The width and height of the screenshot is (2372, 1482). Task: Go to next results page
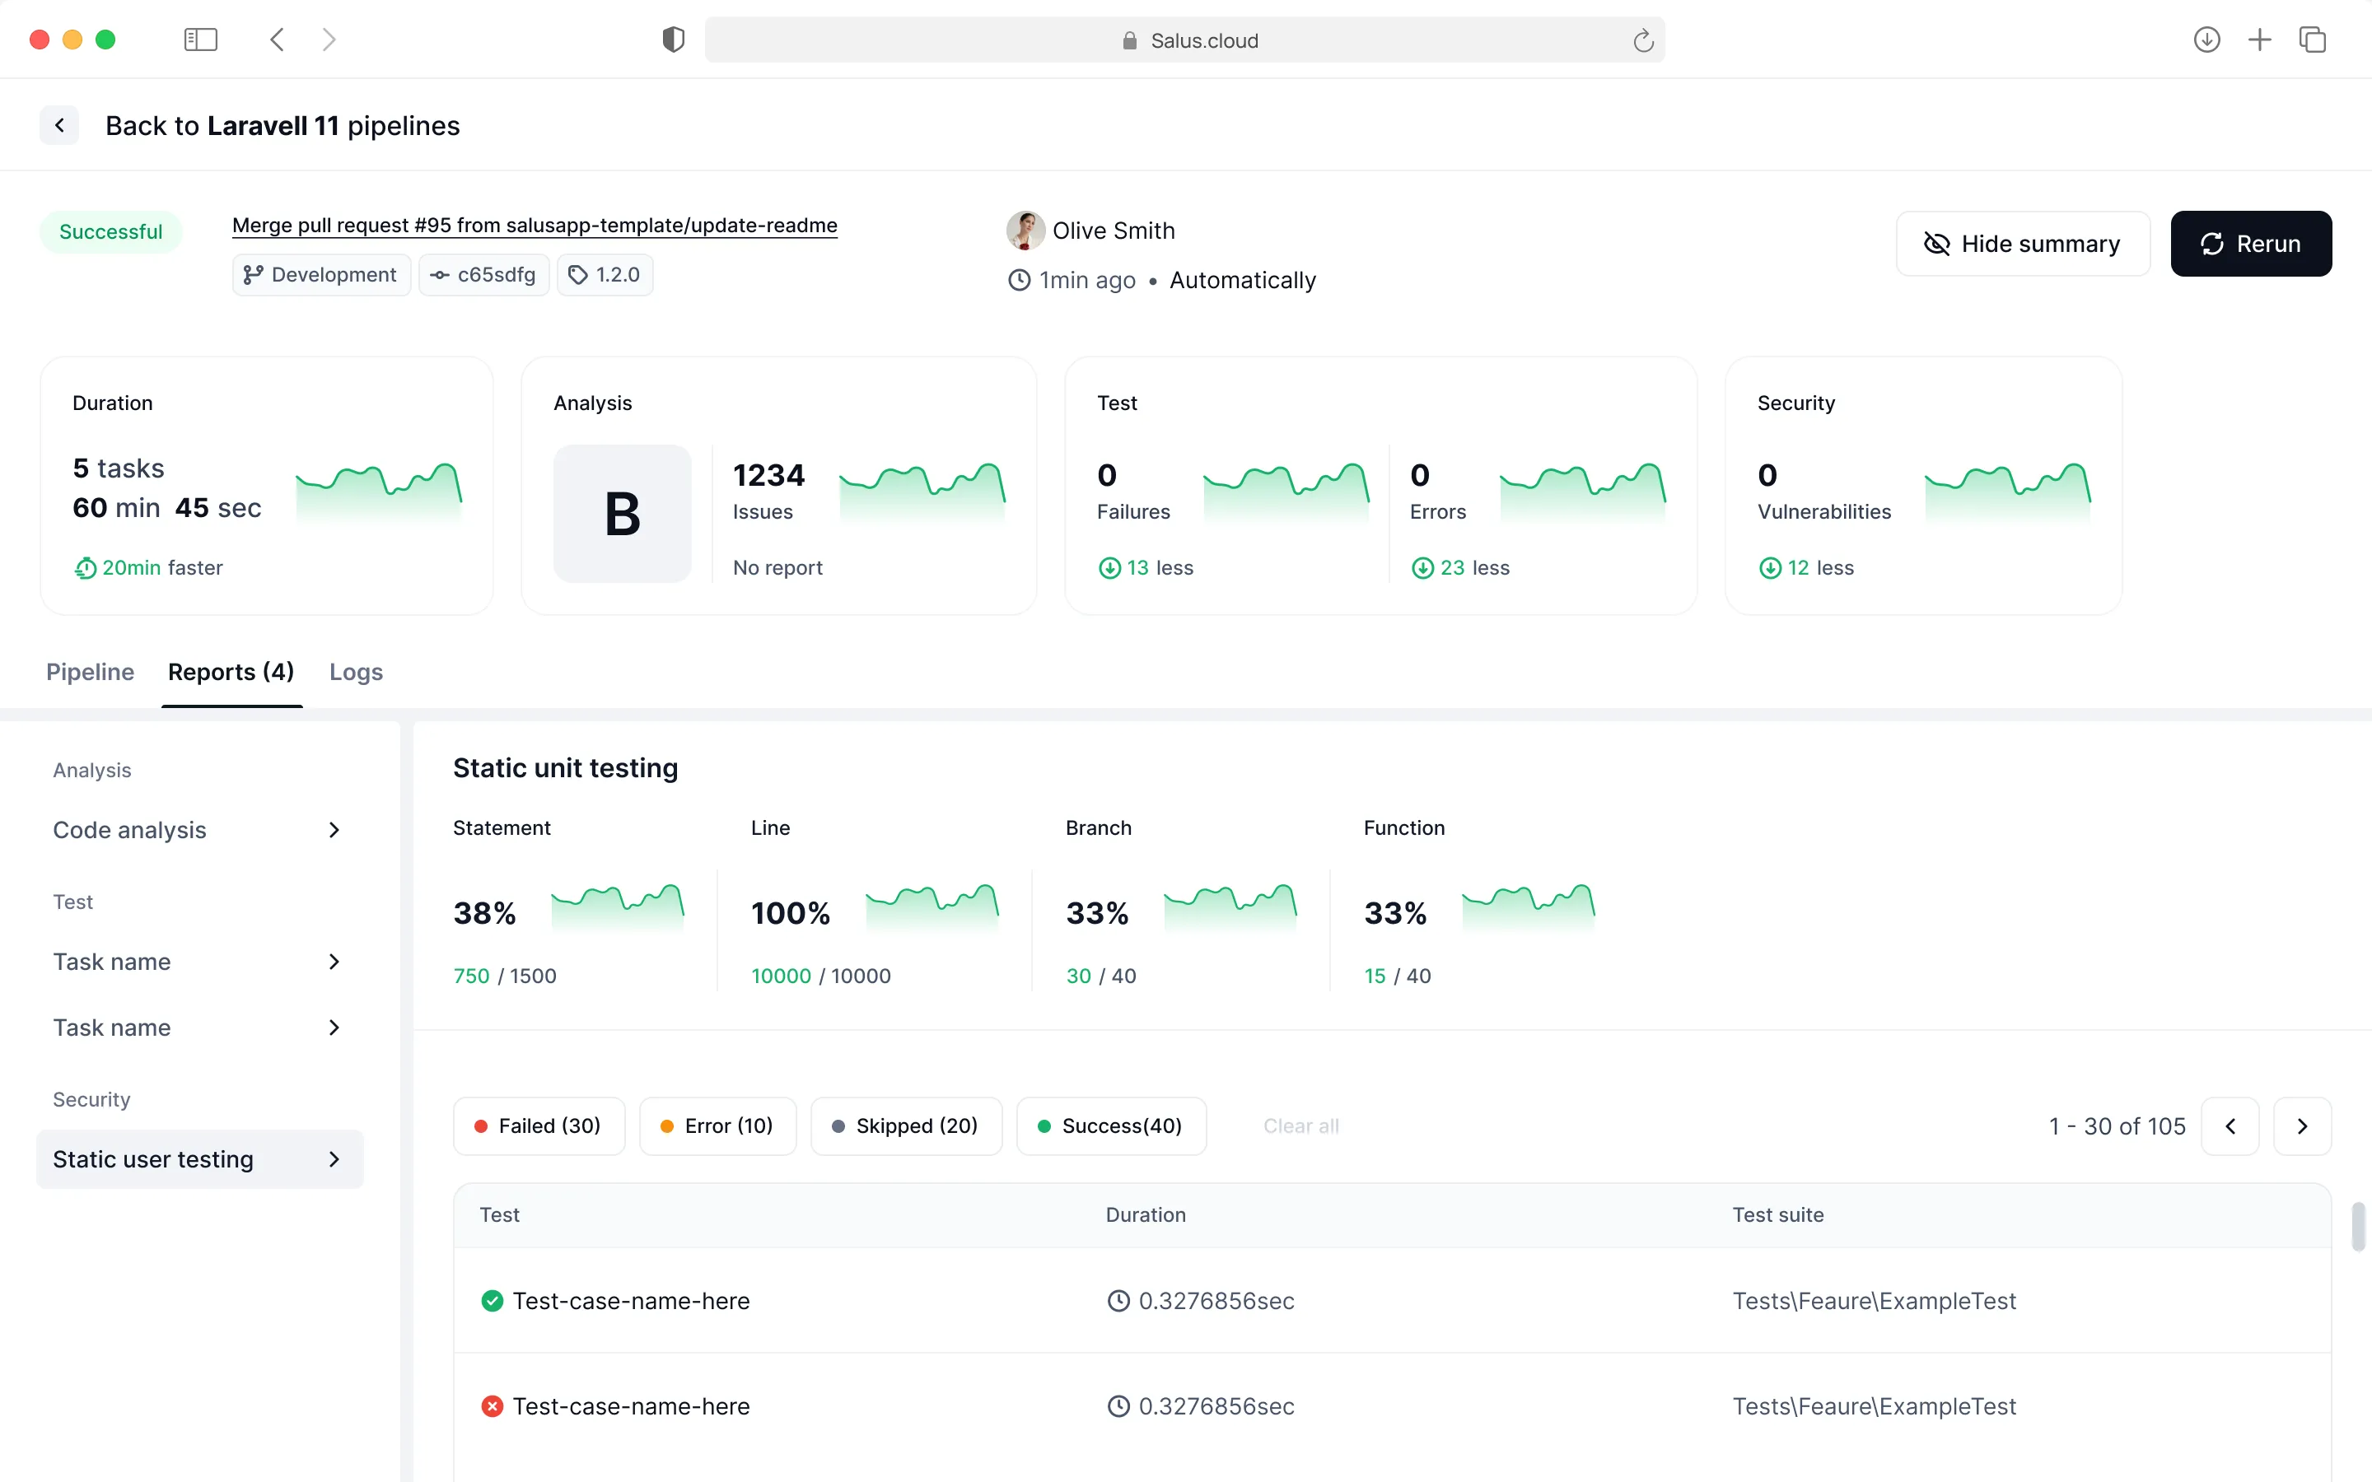pyautogui.click(x=2303, y=1126)
